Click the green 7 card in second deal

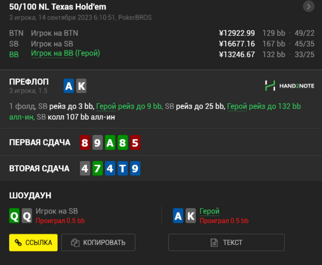point(98,168)
